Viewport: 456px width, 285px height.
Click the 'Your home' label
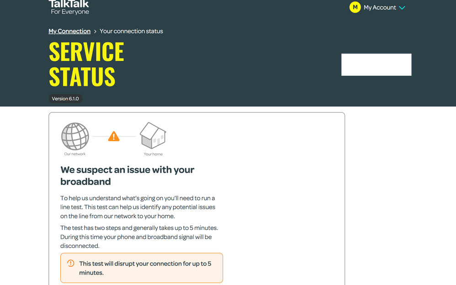pyautogui.click(x=153, y=154)
